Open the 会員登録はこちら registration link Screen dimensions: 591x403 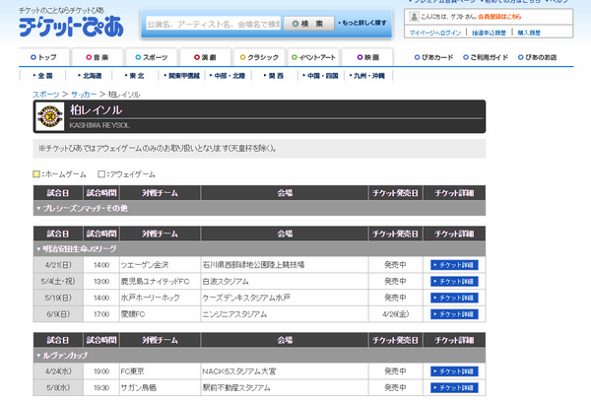pyautogui.click(x=499, y=17)
